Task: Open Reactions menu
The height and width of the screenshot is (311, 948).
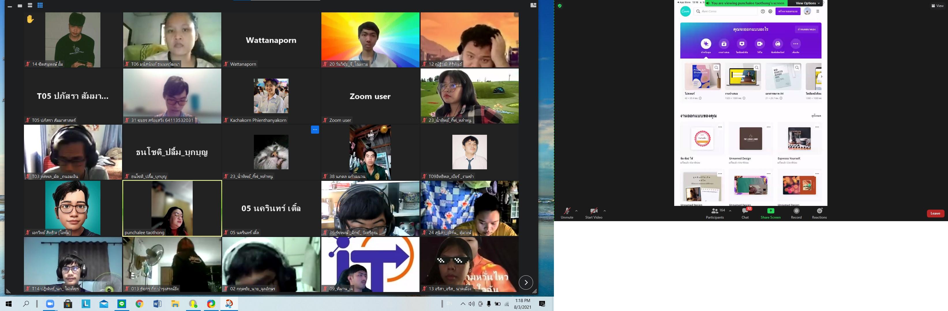Action: [820, 213]
